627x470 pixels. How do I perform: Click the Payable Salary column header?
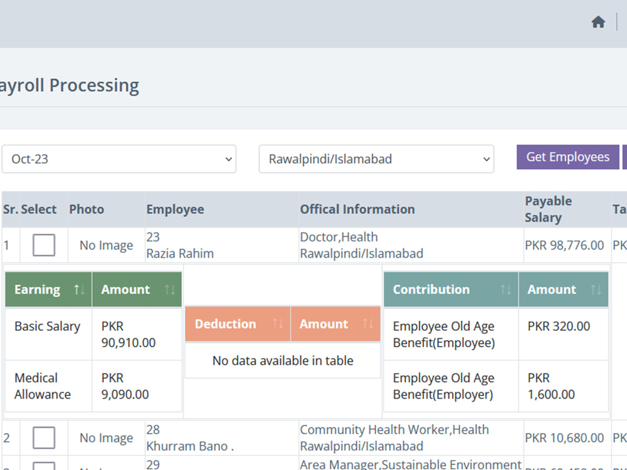tap(548, 209)
